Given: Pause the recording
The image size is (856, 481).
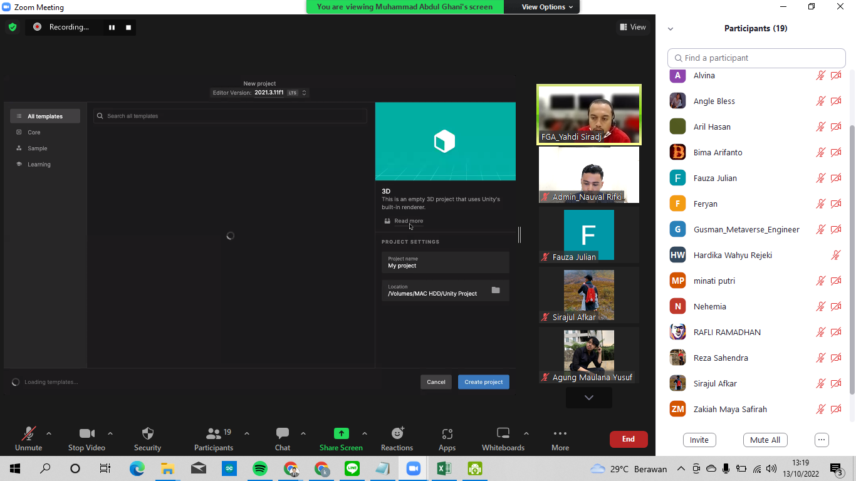Looking at the screenshot, I should [112, 27].
